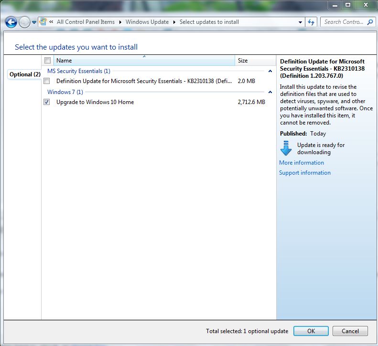378x346 pixels.
Task: Maximize the Windows Update window
Action: [x=347, y=5]
